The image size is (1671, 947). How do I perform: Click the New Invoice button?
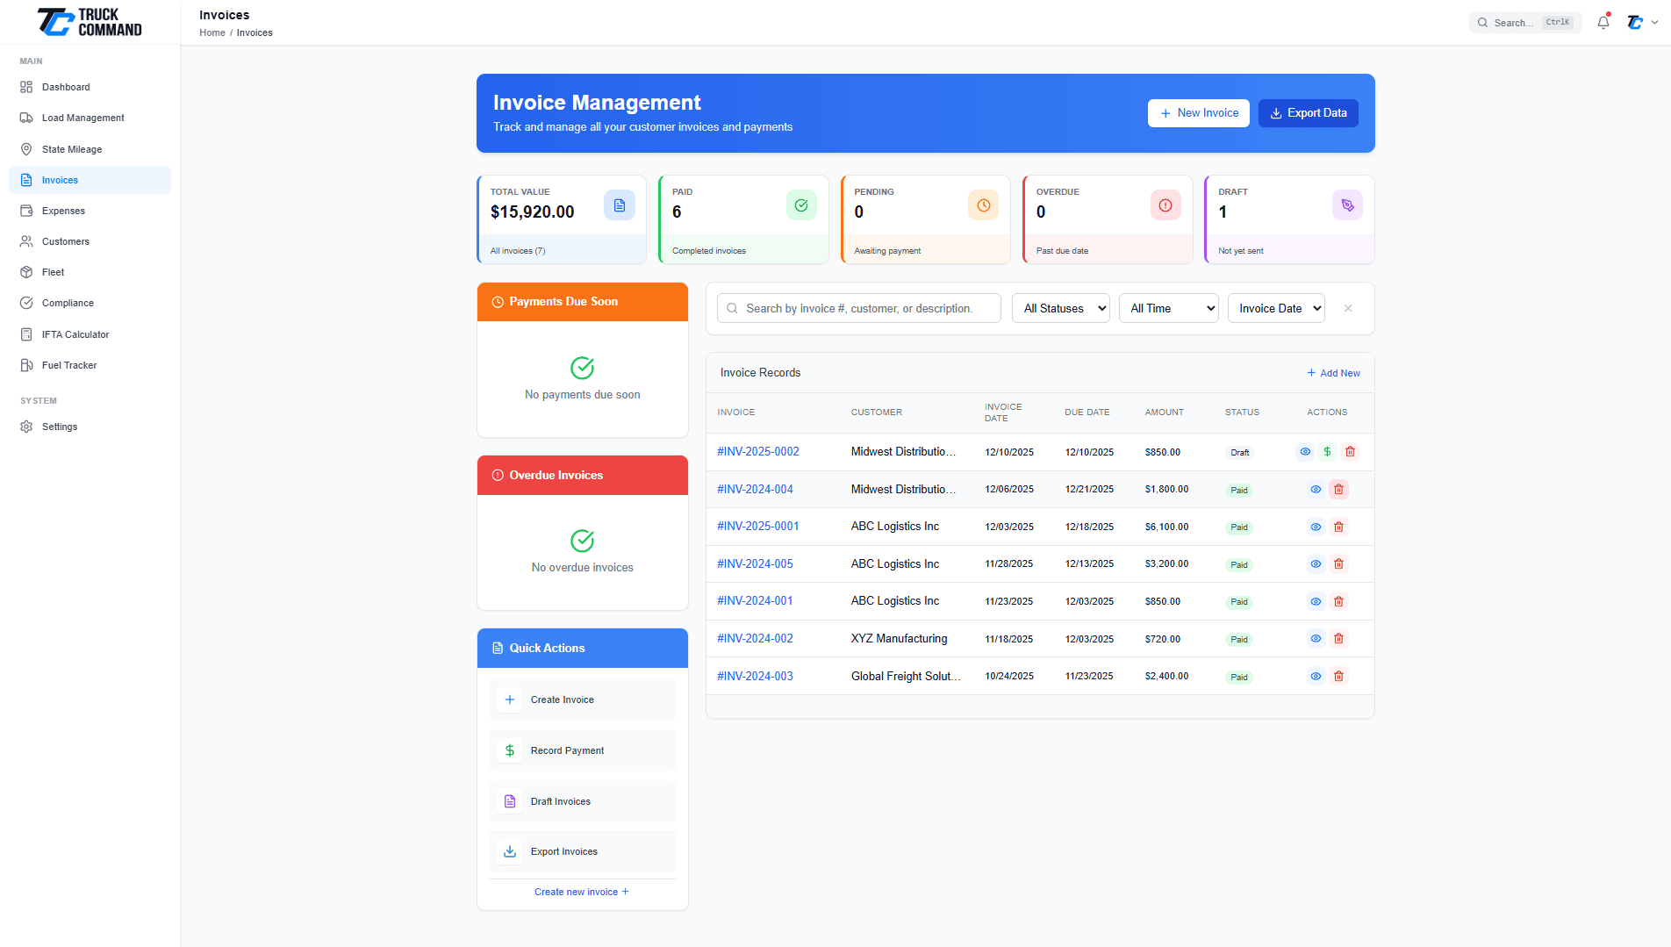(1198, 113)
